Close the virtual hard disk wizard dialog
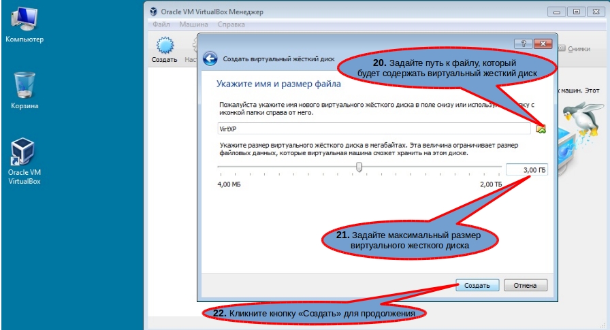 click(x=543, y=44)
